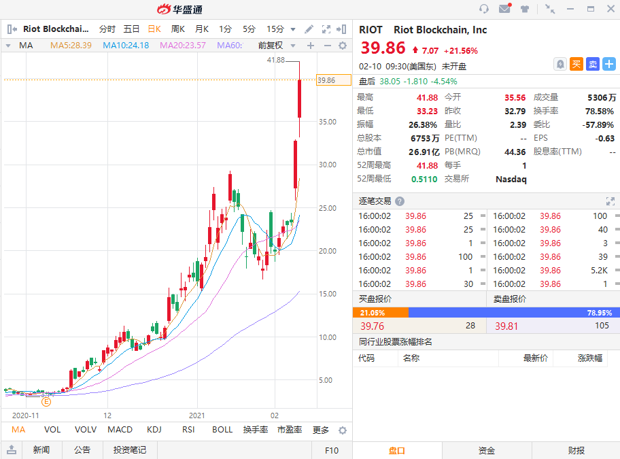Toggle the KDJ indicator
Image resolution: width=620 pixels, height=459 pixels.
click(x=154, y=430)
